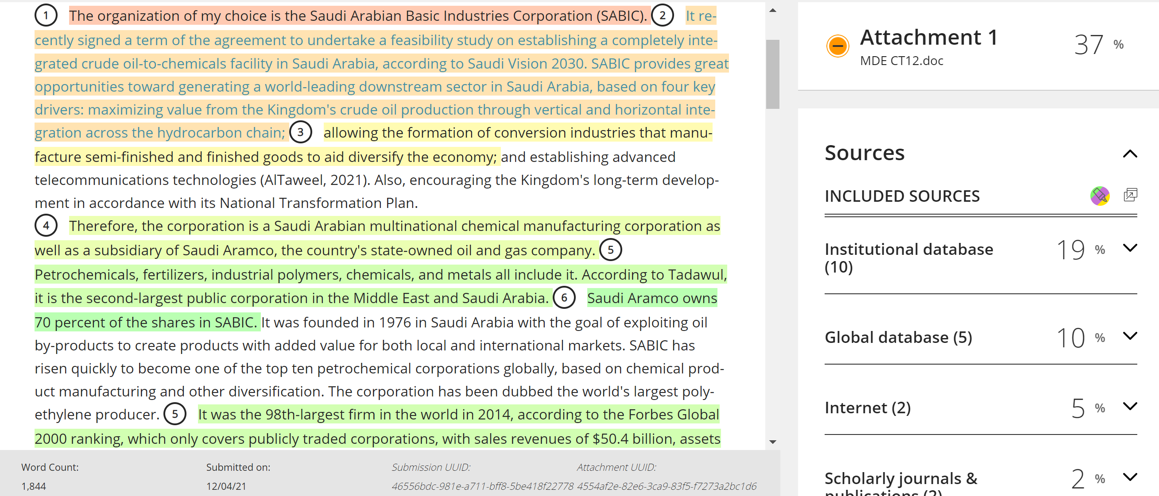The width and height of the screenshot is (1159, 496).
Task: Click source marker 1 beside SABIC sentence
Action: (46, 15)
